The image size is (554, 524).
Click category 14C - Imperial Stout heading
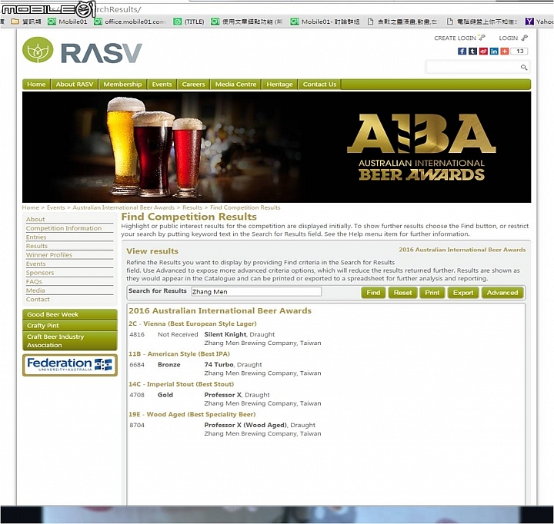(x=182, y=384)
